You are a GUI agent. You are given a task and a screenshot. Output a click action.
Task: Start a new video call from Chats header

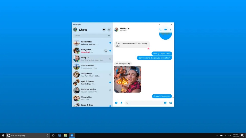(x=104, y=30)
